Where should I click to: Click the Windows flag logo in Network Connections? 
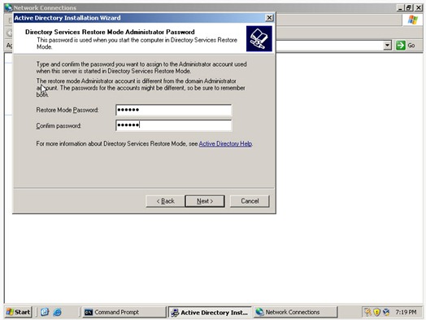(413, 20)
